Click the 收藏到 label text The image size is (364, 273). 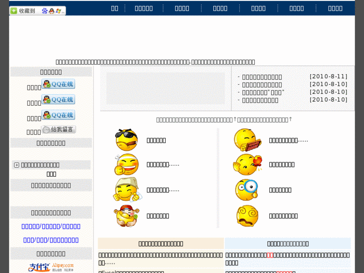tap(27, 11)
